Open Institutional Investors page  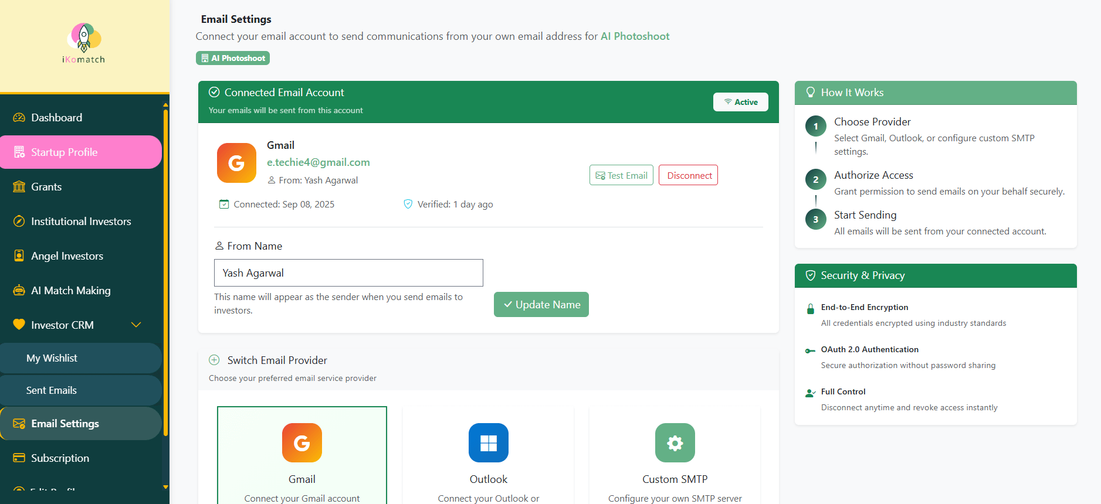81,221
